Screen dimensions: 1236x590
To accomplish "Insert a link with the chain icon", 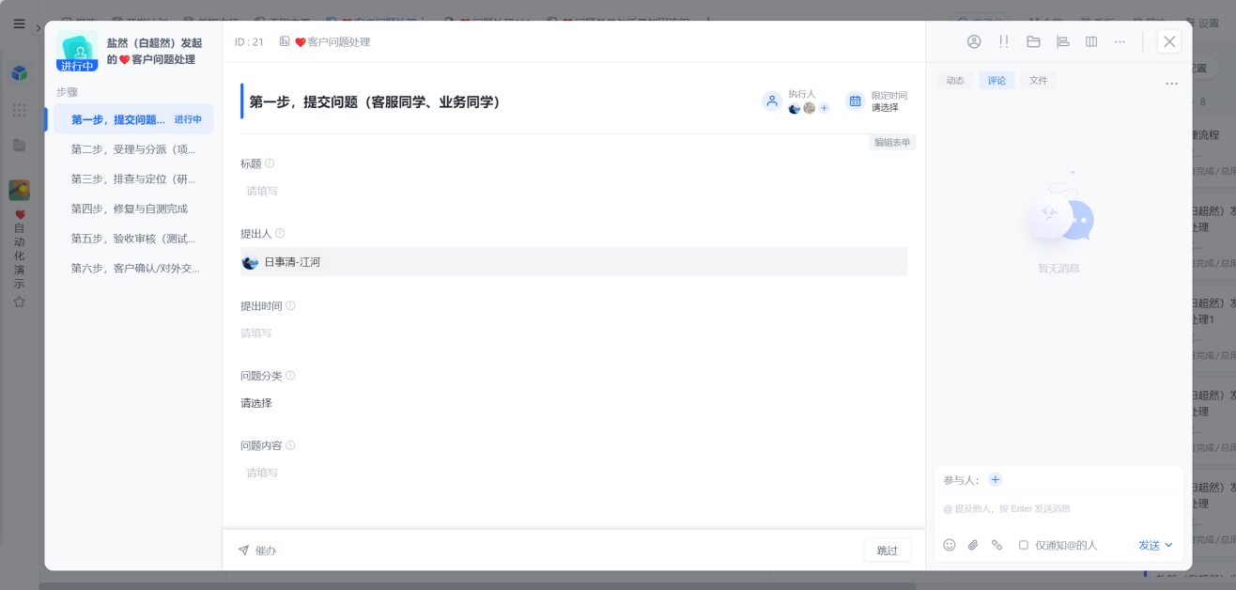I will point(997,545).
